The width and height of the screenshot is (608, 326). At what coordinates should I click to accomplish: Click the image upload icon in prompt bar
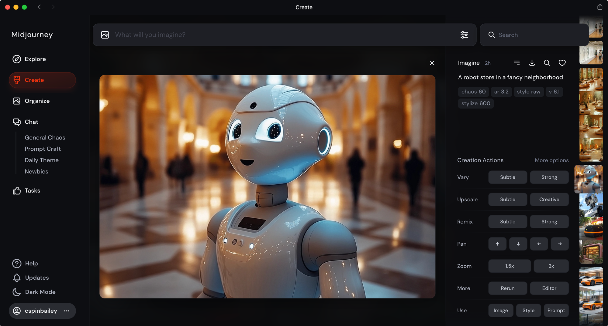pos(105,35)
